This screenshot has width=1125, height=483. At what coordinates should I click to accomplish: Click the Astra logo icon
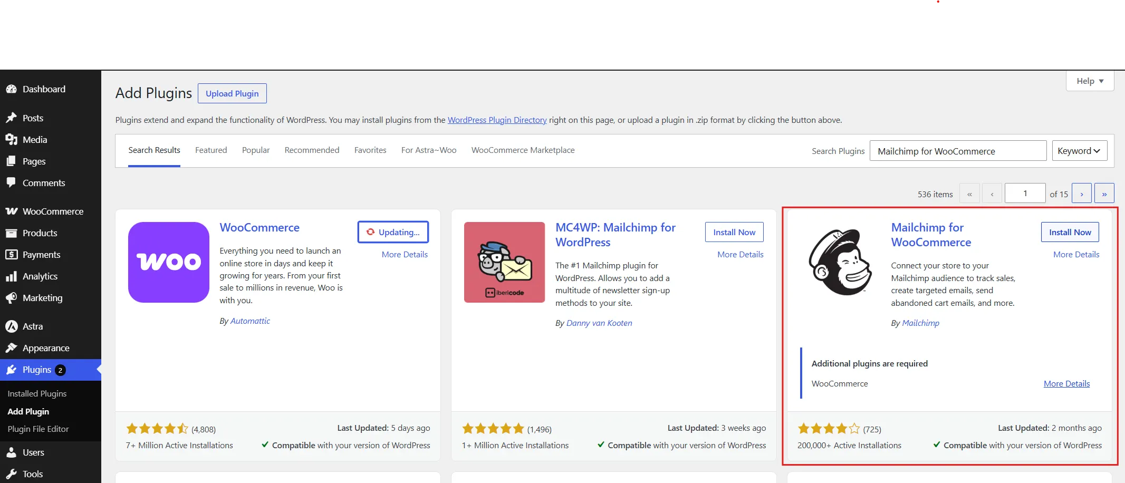pyautogui.click(x=11, y=326)
